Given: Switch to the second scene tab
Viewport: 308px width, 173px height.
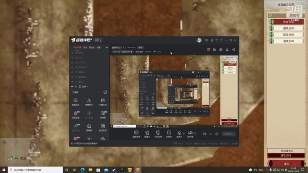Looking at the screenshot, I should 85,47.
